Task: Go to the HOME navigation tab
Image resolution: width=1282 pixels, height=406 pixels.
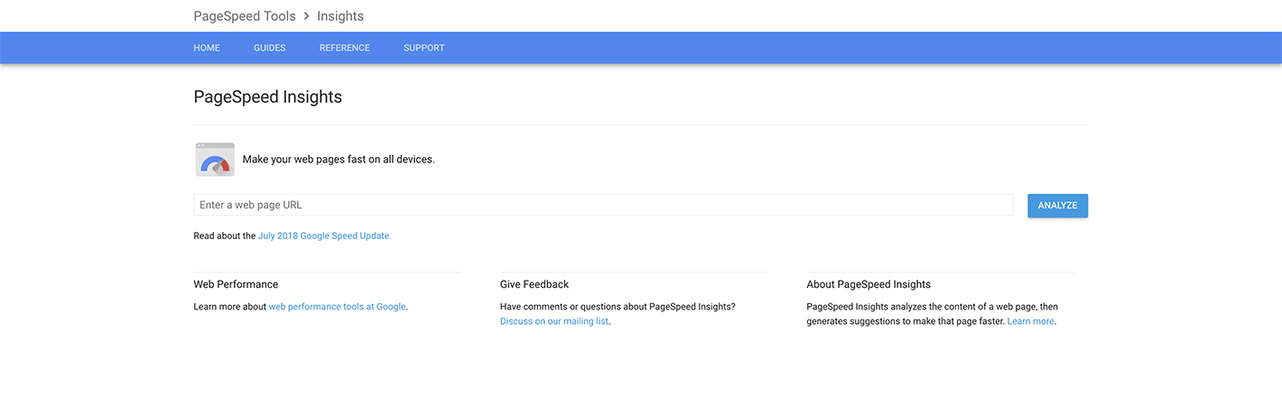Action: click(207, 48)
